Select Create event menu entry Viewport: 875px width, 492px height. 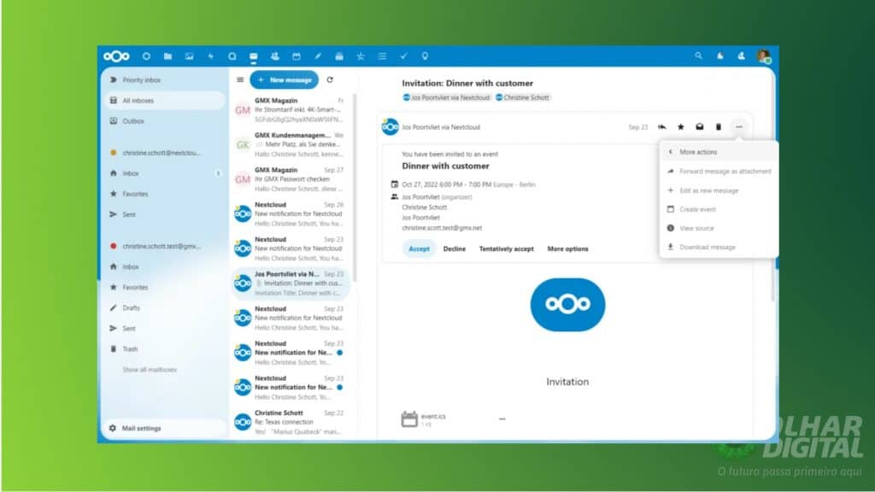coord(718,209)
